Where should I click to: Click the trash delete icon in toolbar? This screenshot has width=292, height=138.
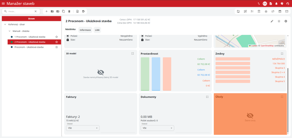click(69, 11)
